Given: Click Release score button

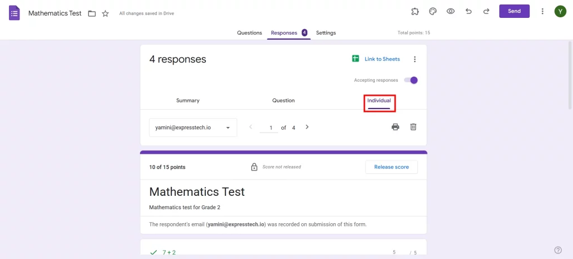Looking at the screenshot, I should (391, 167).
